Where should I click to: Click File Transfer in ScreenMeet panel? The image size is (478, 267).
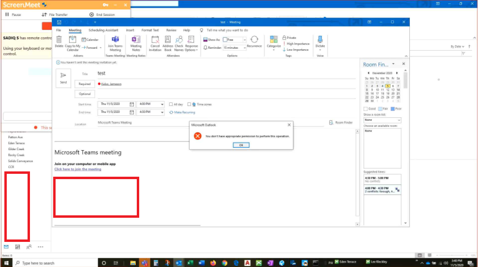click(55, 14)
